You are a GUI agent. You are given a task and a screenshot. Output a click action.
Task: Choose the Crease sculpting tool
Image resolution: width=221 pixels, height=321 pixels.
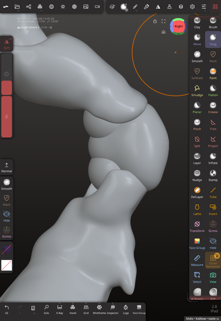point(213,108)
